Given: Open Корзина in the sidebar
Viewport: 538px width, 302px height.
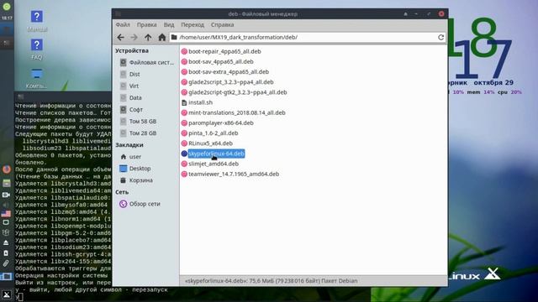Looking at the screenshot, I should pyautogui.click(x=140, y=180).
